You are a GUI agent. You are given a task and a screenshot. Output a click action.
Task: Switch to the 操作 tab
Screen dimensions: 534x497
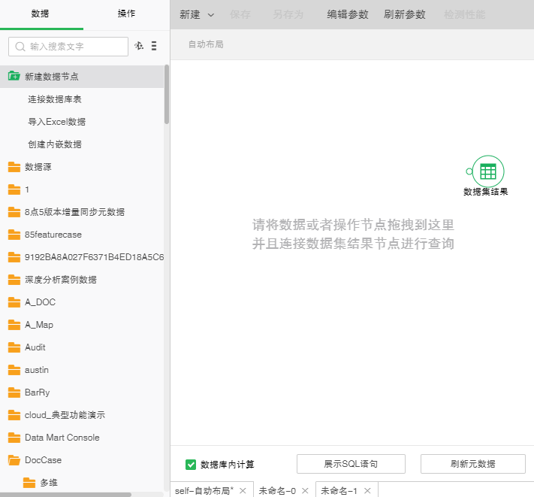click(x=126, y=14)
